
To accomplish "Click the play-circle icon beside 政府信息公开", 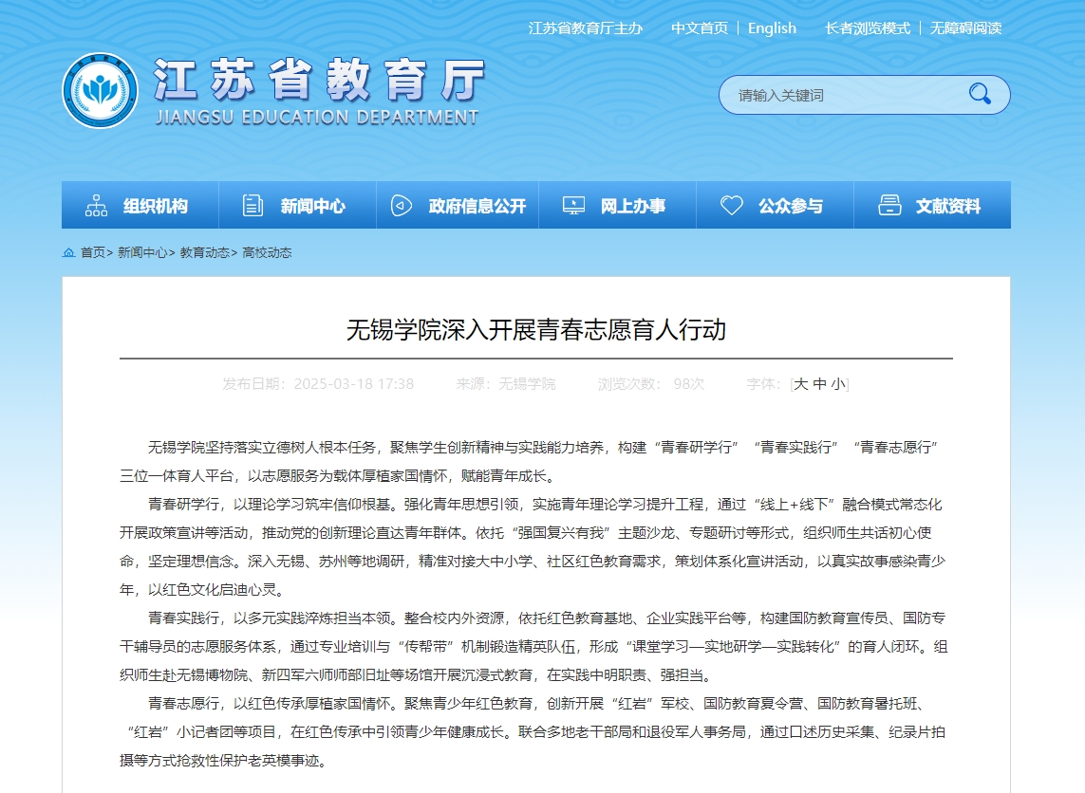I will click(402, 206).
